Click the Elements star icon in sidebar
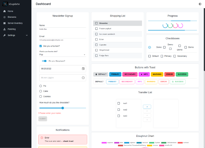The width and height of the screenshot is (205, 148). coord(5,17)
